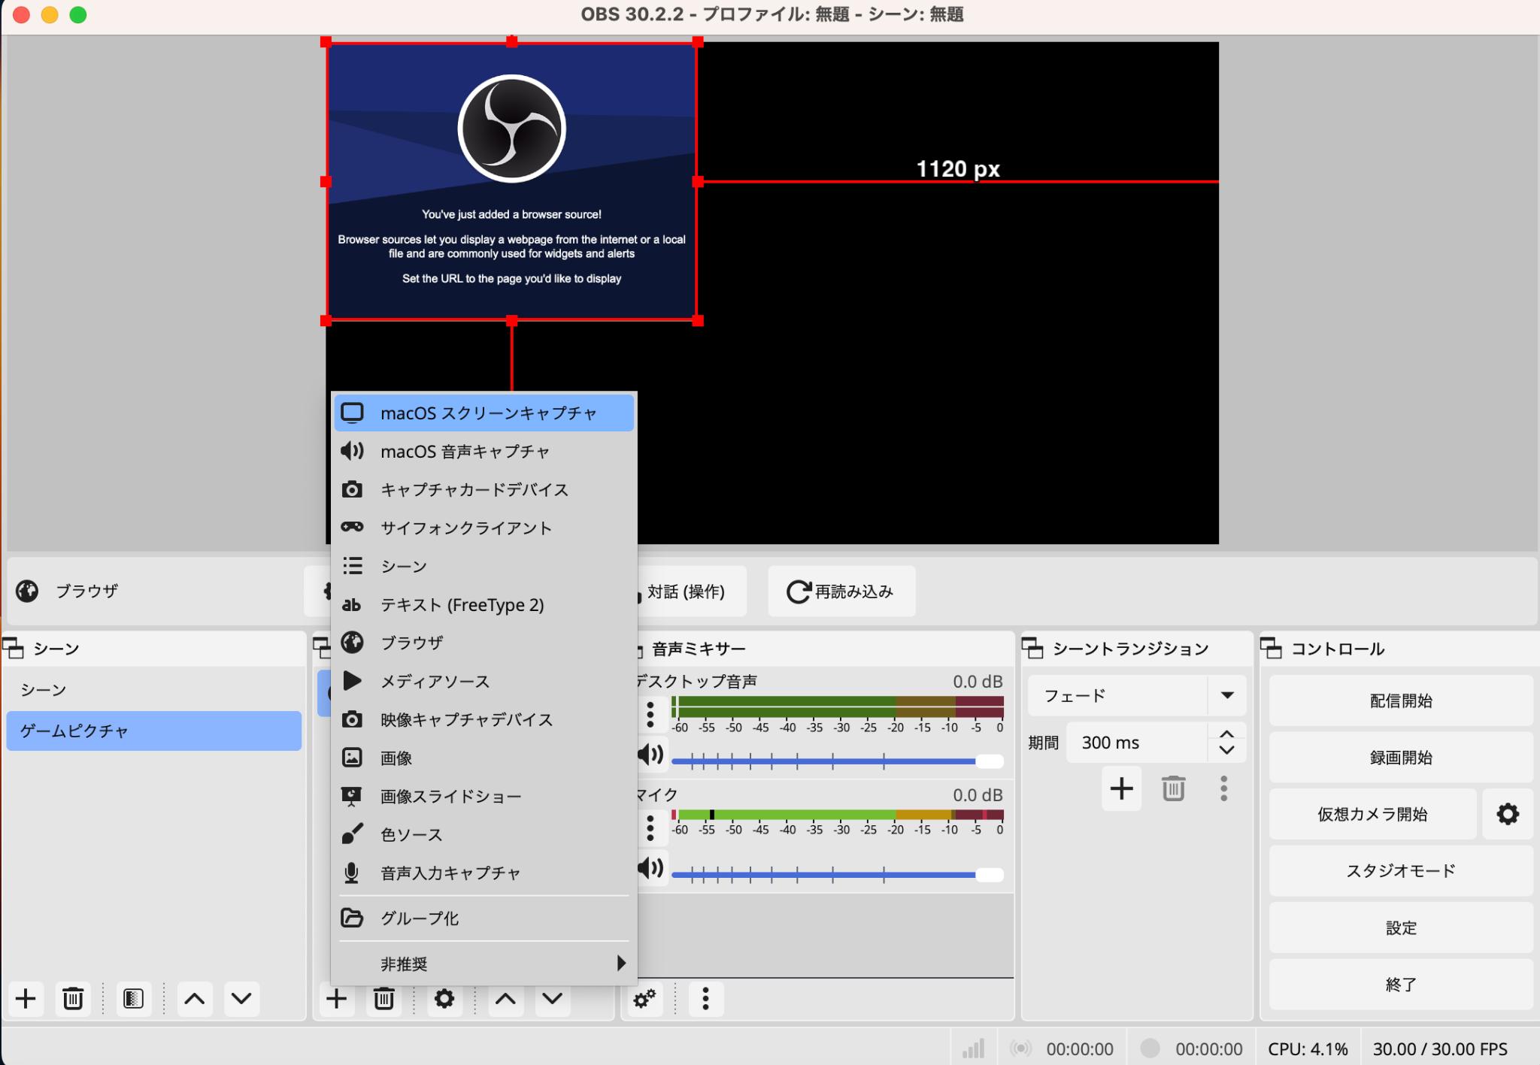
Task: Toggle 仮想カメラ開始
Action: click(1373, 814)
